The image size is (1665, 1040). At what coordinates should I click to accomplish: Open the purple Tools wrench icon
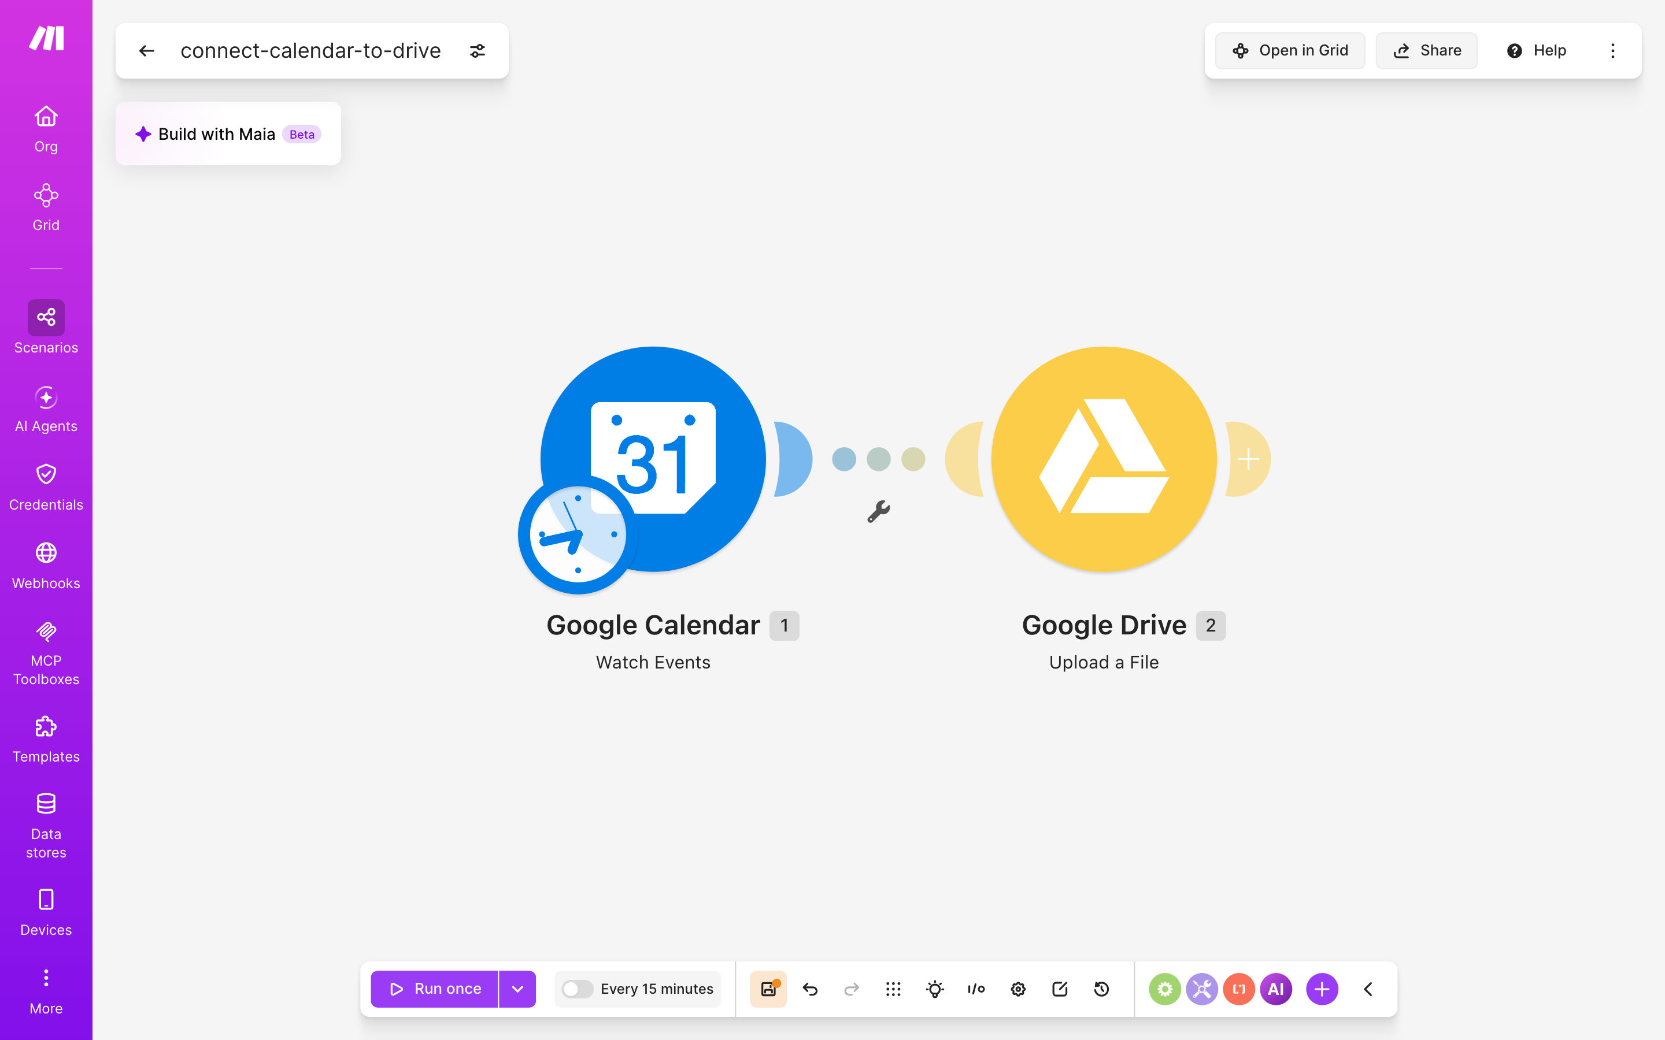point(1202,989)
